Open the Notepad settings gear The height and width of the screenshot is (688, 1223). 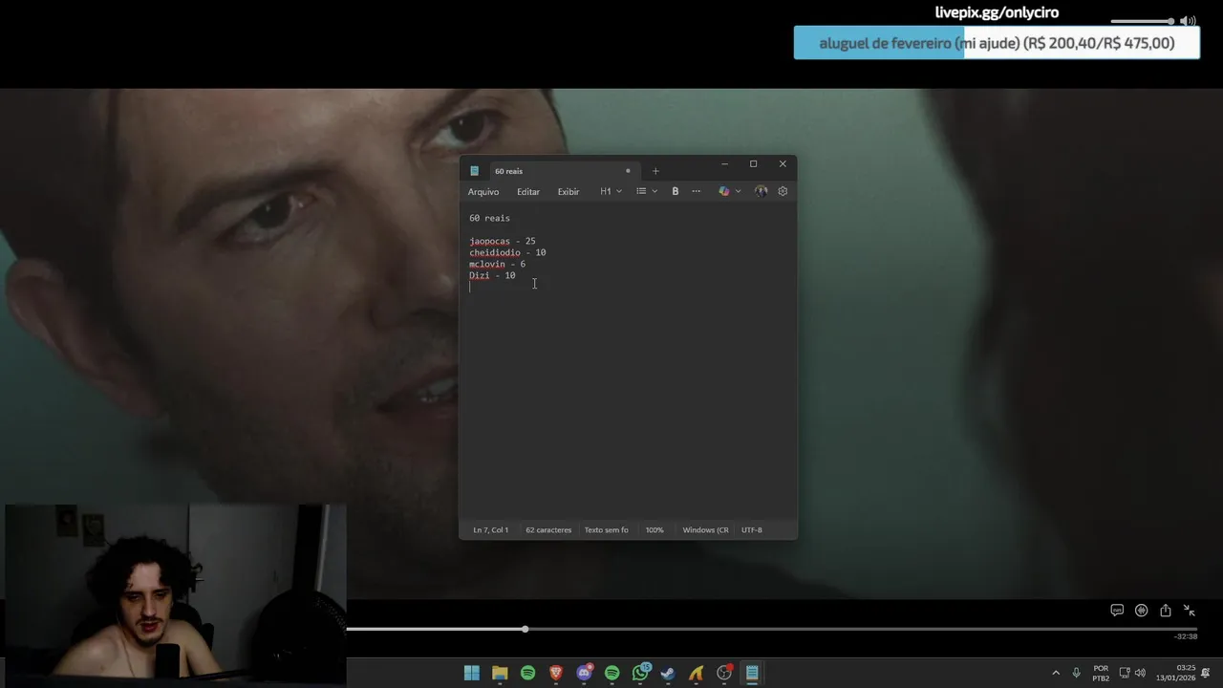click(x=783, y=191)
